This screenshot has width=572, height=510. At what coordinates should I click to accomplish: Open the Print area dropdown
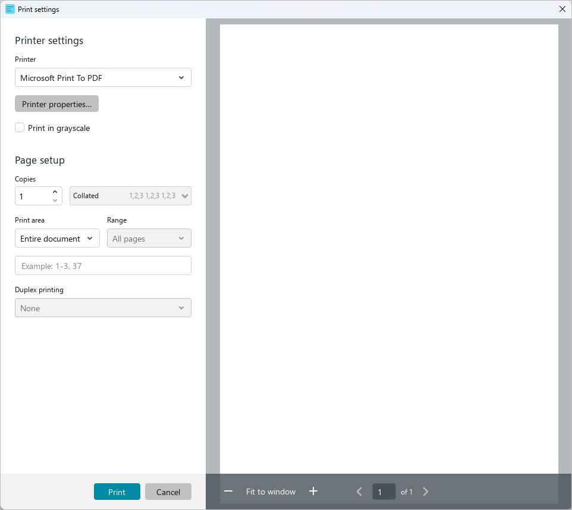[57, 238]
